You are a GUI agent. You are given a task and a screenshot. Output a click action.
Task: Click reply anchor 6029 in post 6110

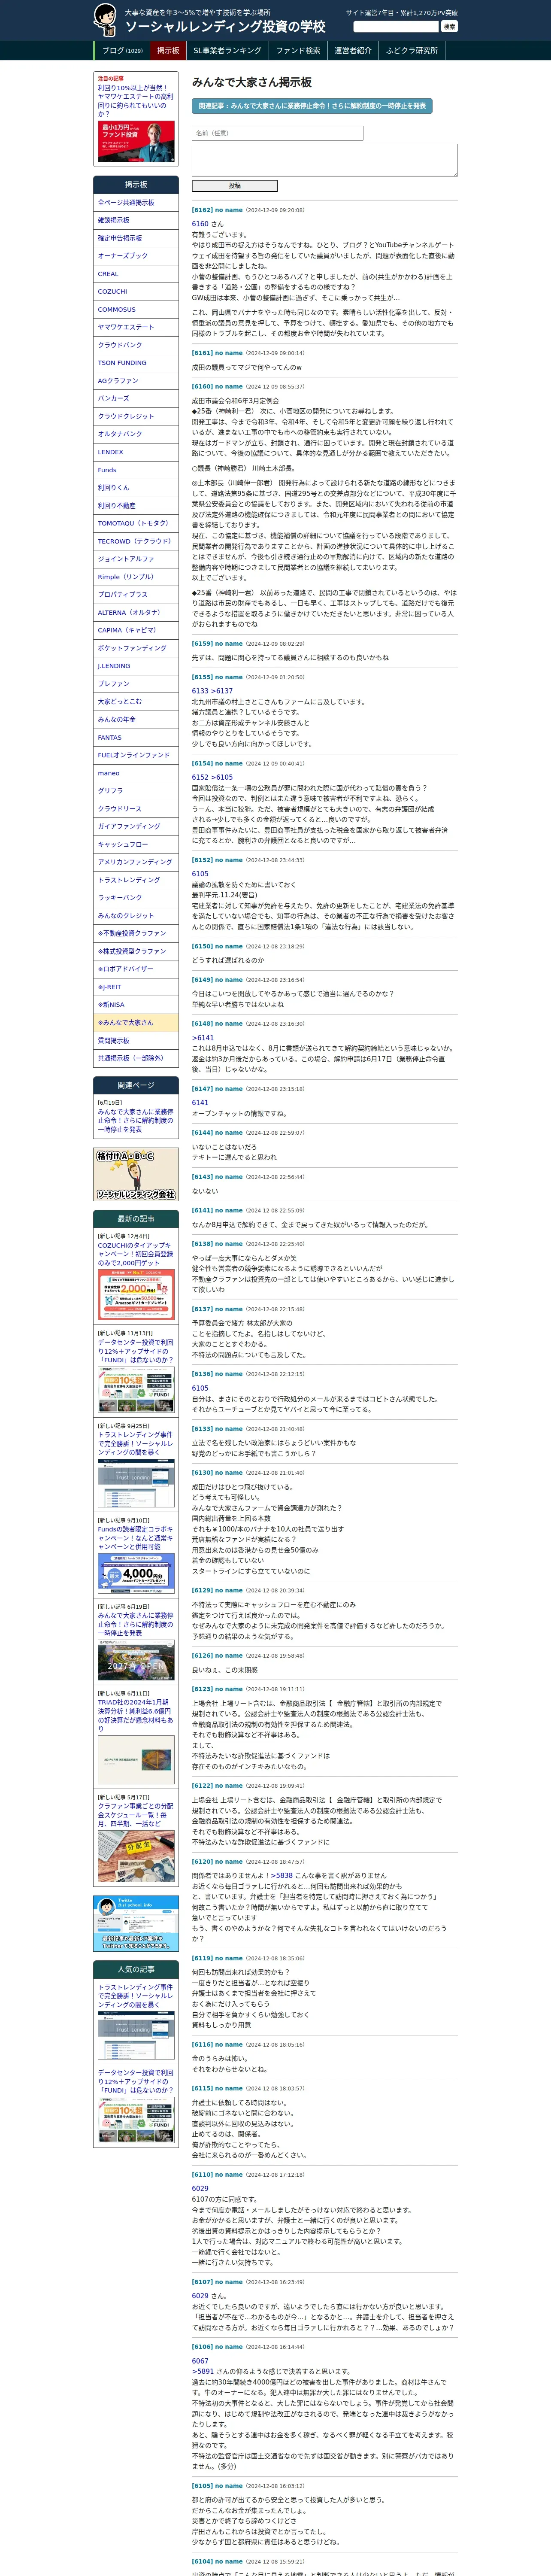tap(200, 2189)
